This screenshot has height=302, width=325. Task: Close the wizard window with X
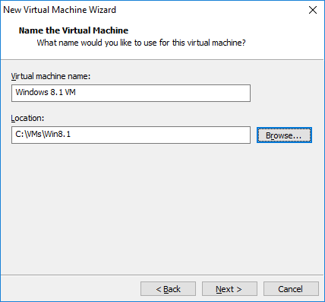click(x=313, y=10)
